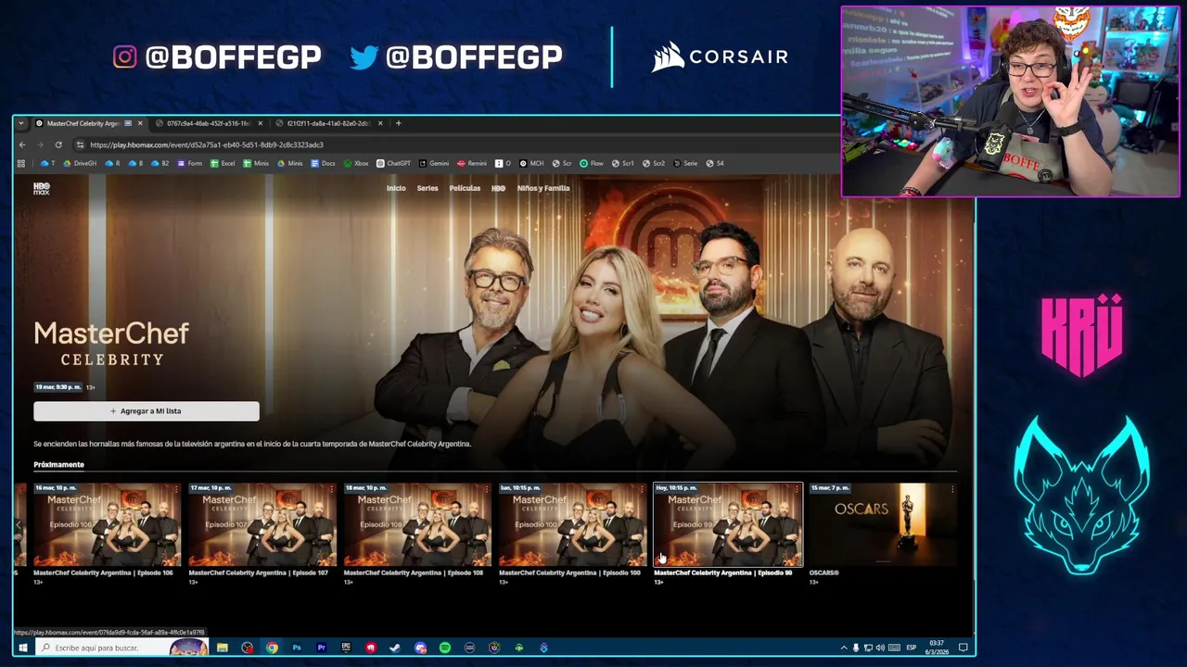Open the ChatGPT bookmark
Screen dimensions: 1187x667
click(393, 163)
